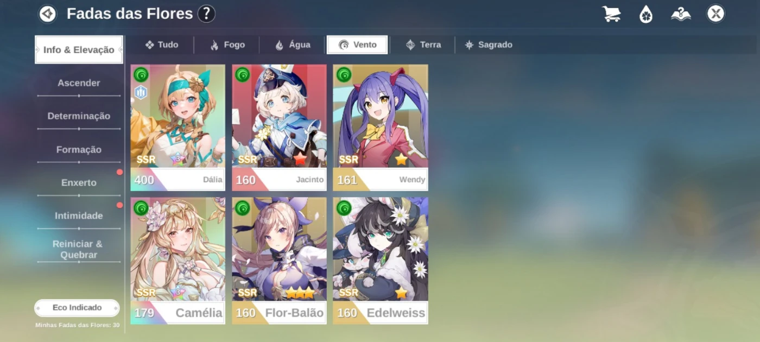The height and width of the screenshot is (342, 760).
Task: Click the blue shield badge on Dália's card
Action: [x=141, y=92]
